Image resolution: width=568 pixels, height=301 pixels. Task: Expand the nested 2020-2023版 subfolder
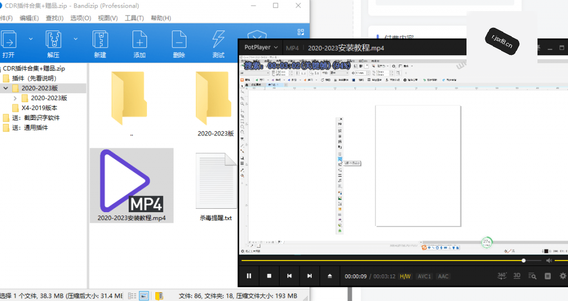[15, 98]
